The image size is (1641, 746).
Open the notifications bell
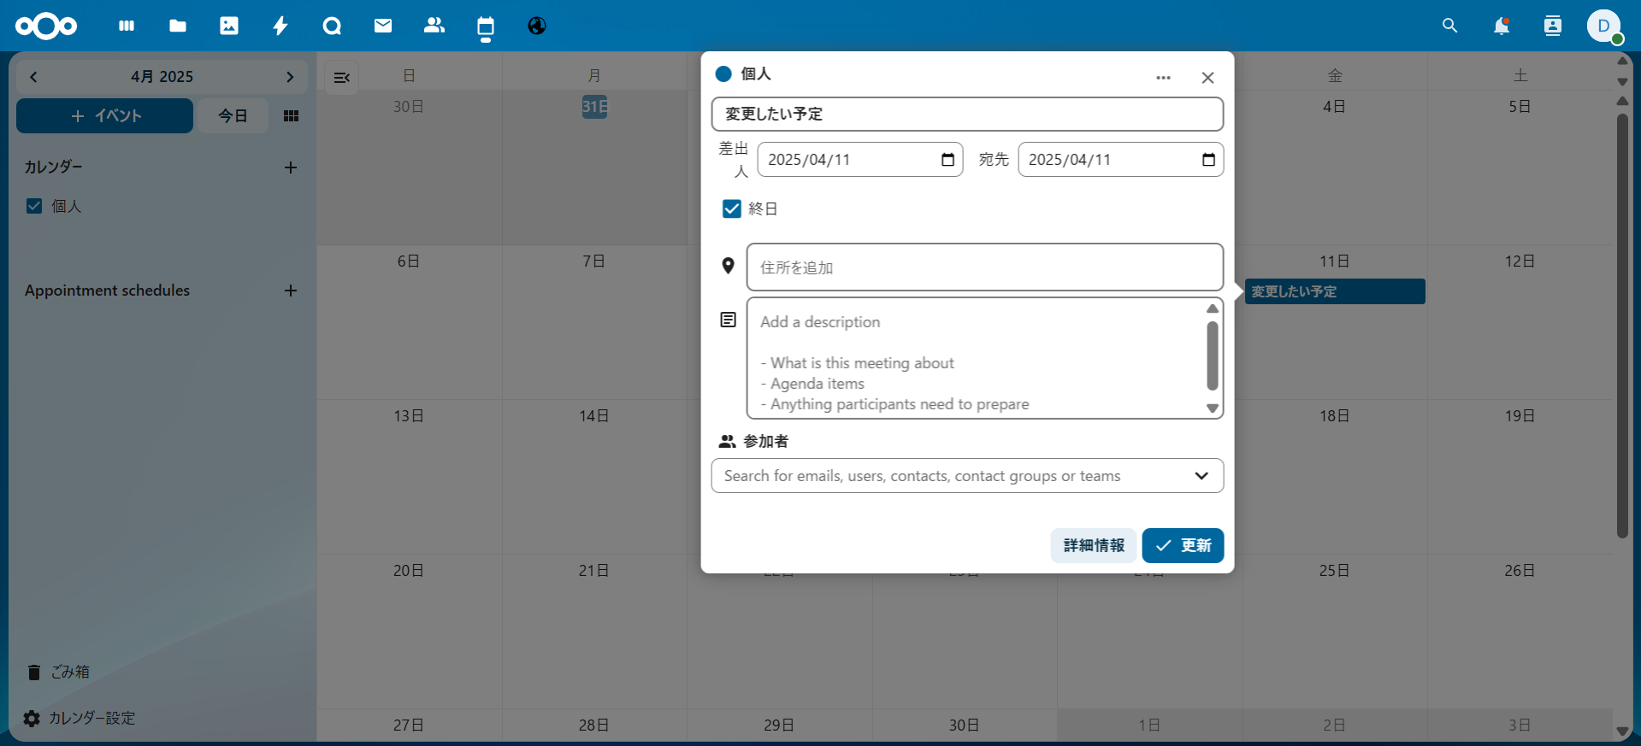pos(1501,26)
